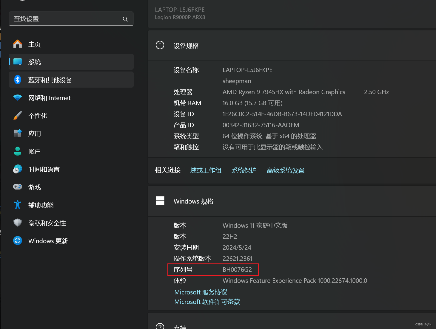
Task: Click the serial number BH0076G2
Action: click(x=237, y=270)
